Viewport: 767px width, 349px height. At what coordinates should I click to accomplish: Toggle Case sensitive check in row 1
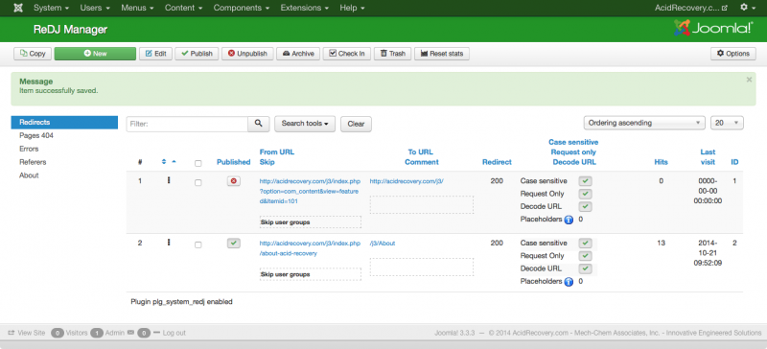pyautogui.click(x=586, y=181)
